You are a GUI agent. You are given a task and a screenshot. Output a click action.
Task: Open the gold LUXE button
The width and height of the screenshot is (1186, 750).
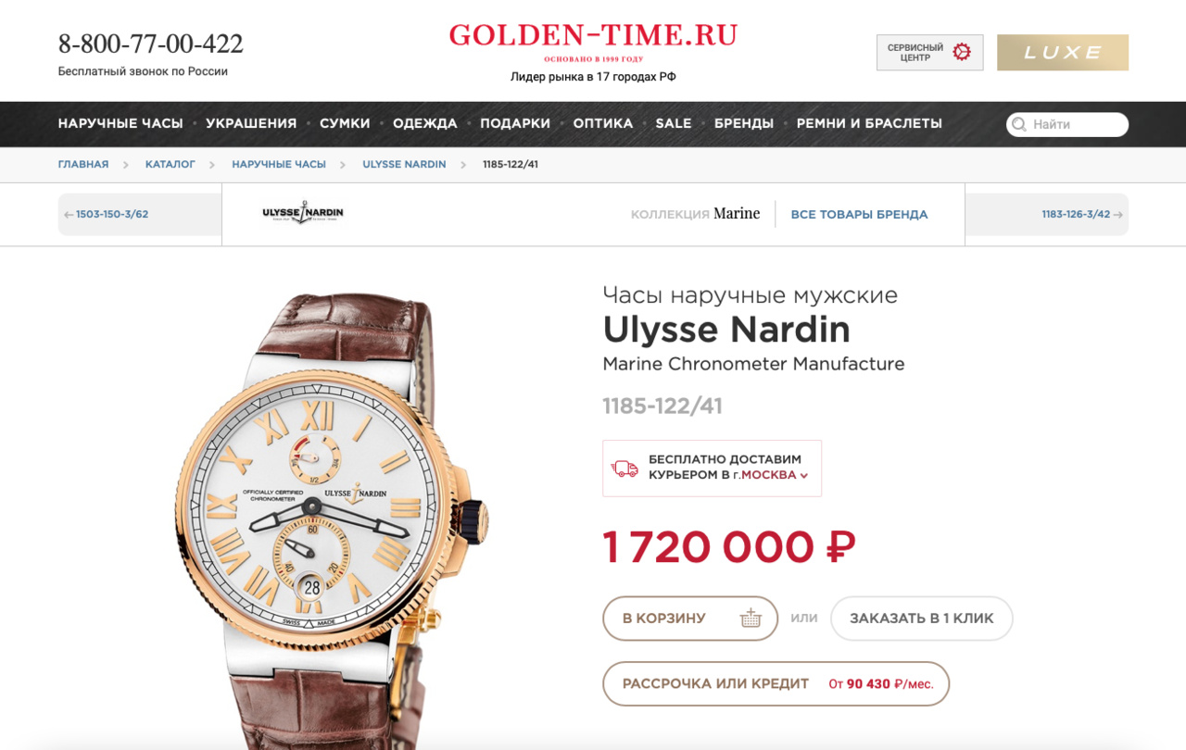pyautogui.click(x=1063, y=53)
